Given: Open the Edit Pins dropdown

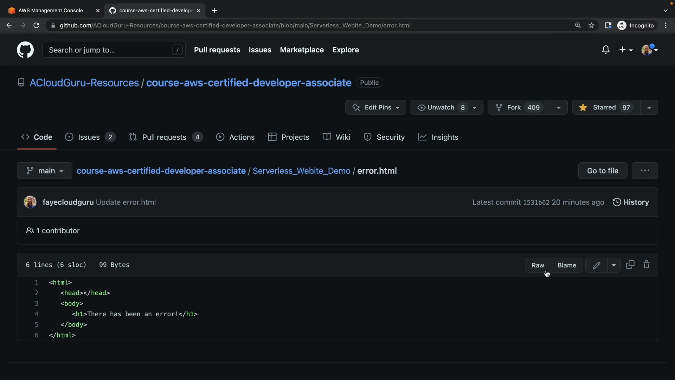Looking at the screenshot, I should point(375,107).
